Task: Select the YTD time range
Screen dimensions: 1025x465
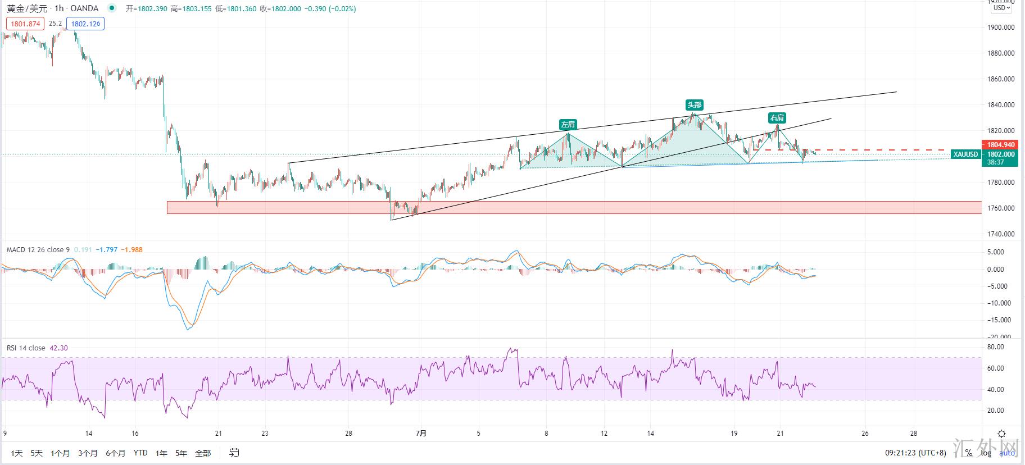Action: [140, 453]
